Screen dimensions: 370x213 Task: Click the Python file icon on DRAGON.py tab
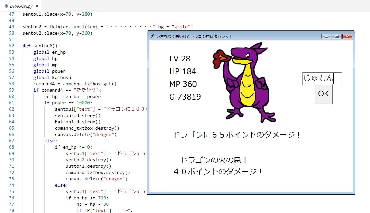point(6,6)
